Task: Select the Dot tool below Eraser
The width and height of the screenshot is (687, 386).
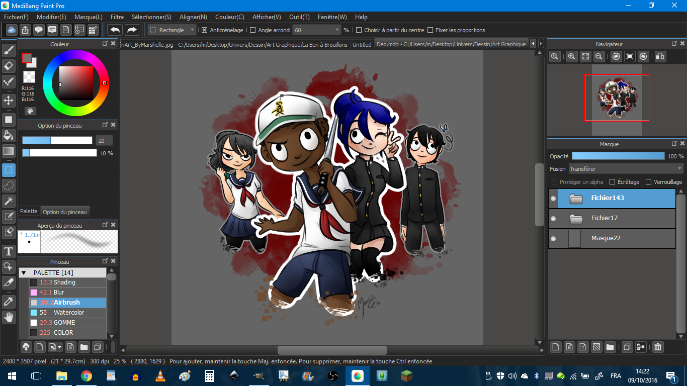Action: pyautogui.click(x=9, y=82)
